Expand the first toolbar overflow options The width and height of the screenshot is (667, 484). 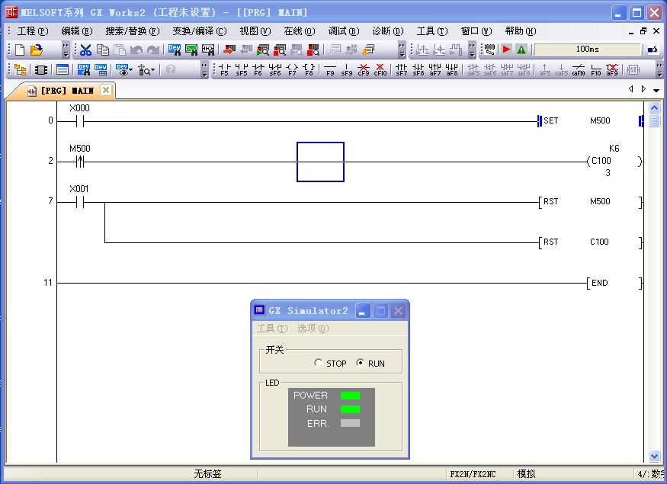66,50
